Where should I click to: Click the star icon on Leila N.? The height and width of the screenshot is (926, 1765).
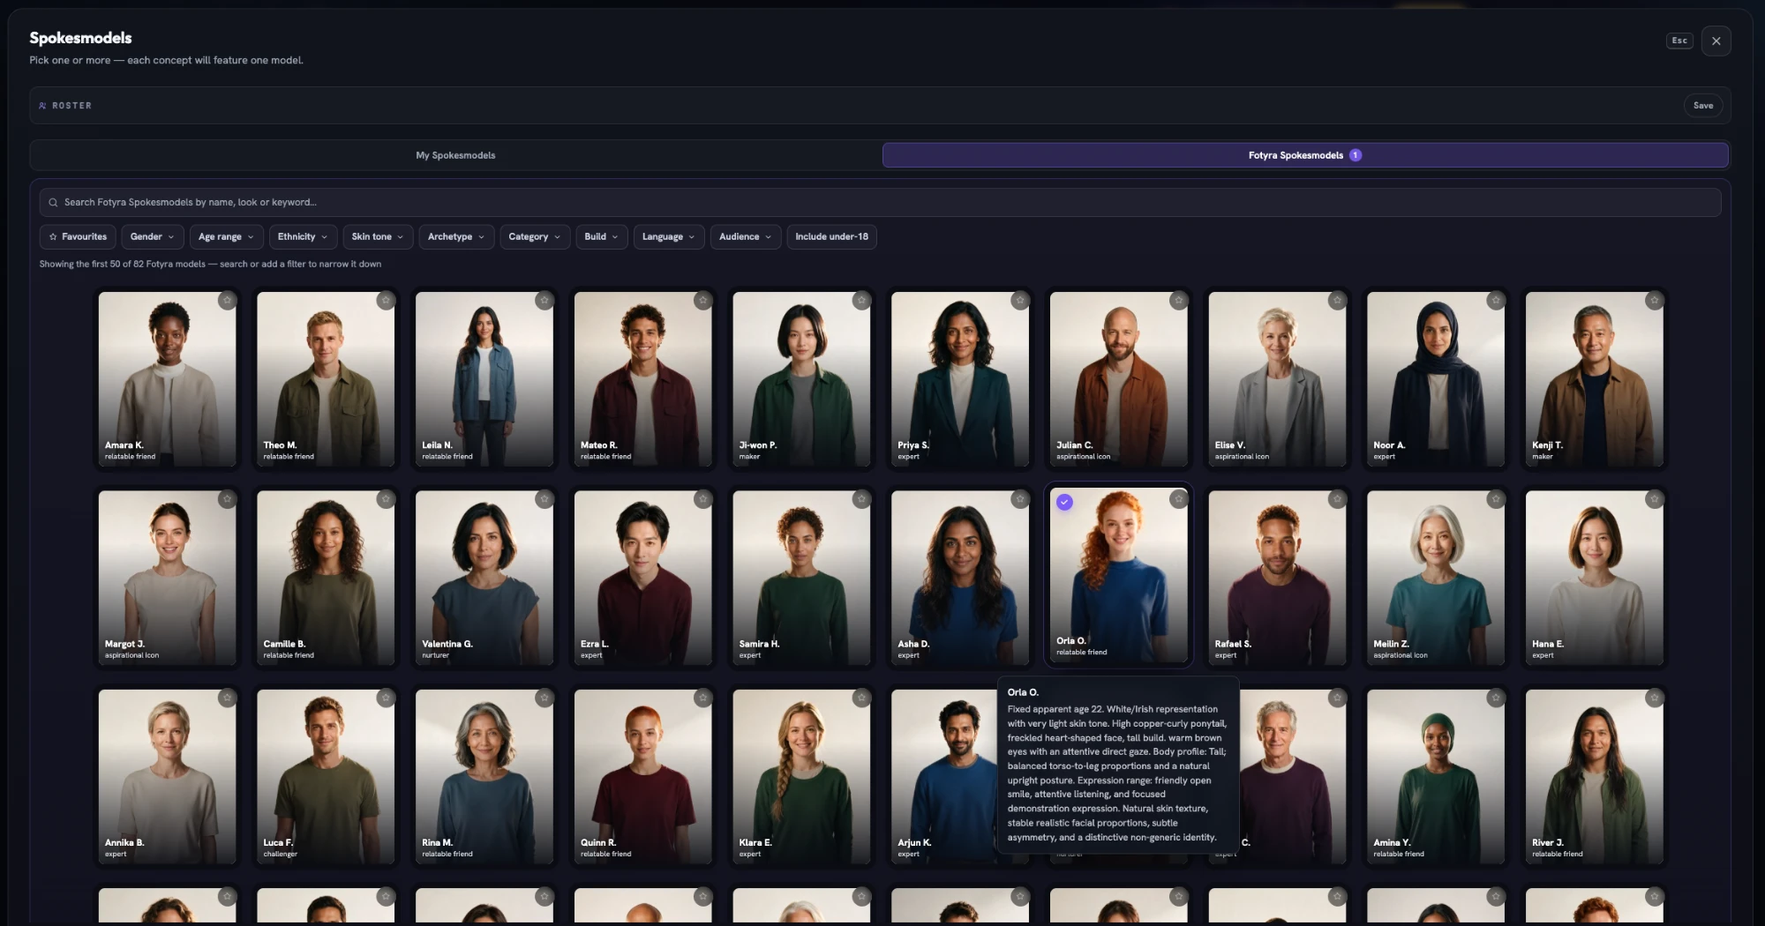pos(545,301)
